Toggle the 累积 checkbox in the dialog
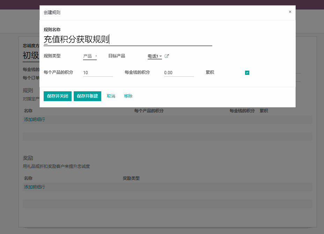Image resolution: width=324 pixels, height=234 pixels. click(x=247, y=73)
